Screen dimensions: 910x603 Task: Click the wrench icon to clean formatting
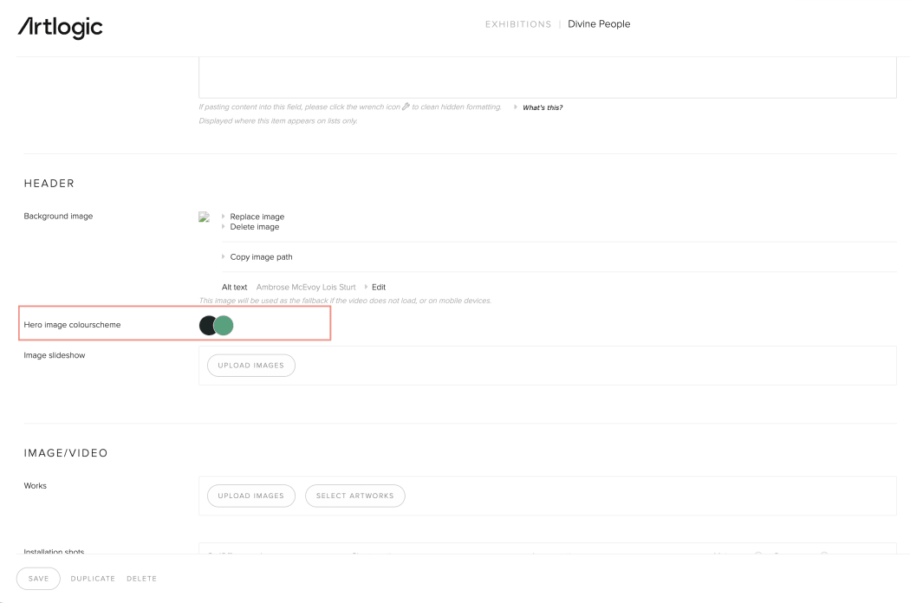tap(406, 107)
